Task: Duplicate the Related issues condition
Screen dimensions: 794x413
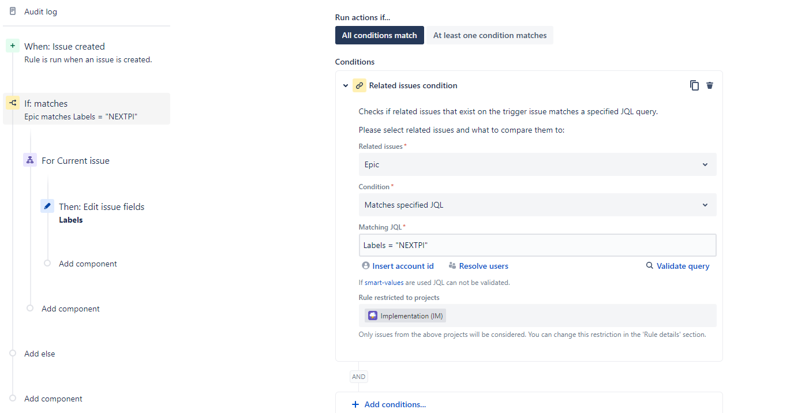Action: coord(694,85)
